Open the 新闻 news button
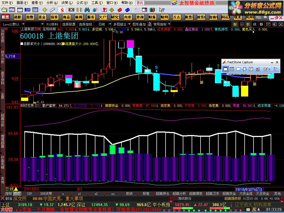 [78, 17]
